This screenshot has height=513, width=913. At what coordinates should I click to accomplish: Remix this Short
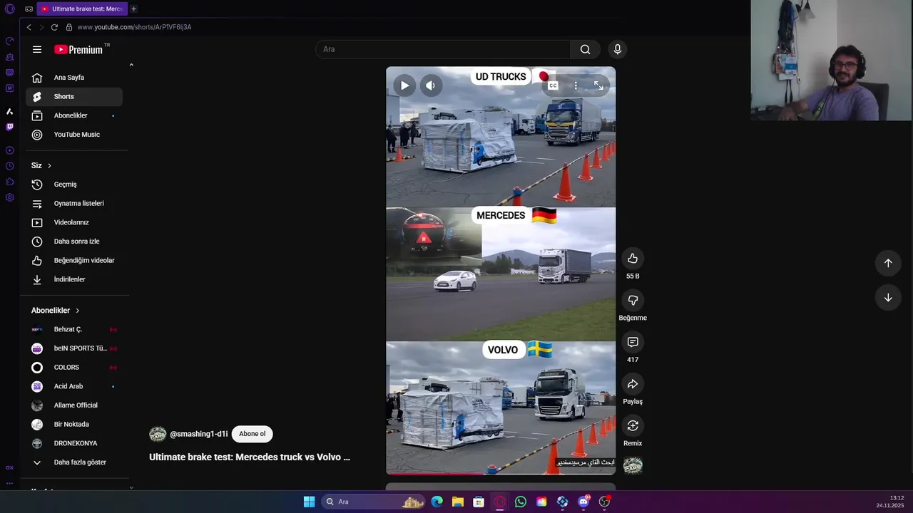(633, 426)
